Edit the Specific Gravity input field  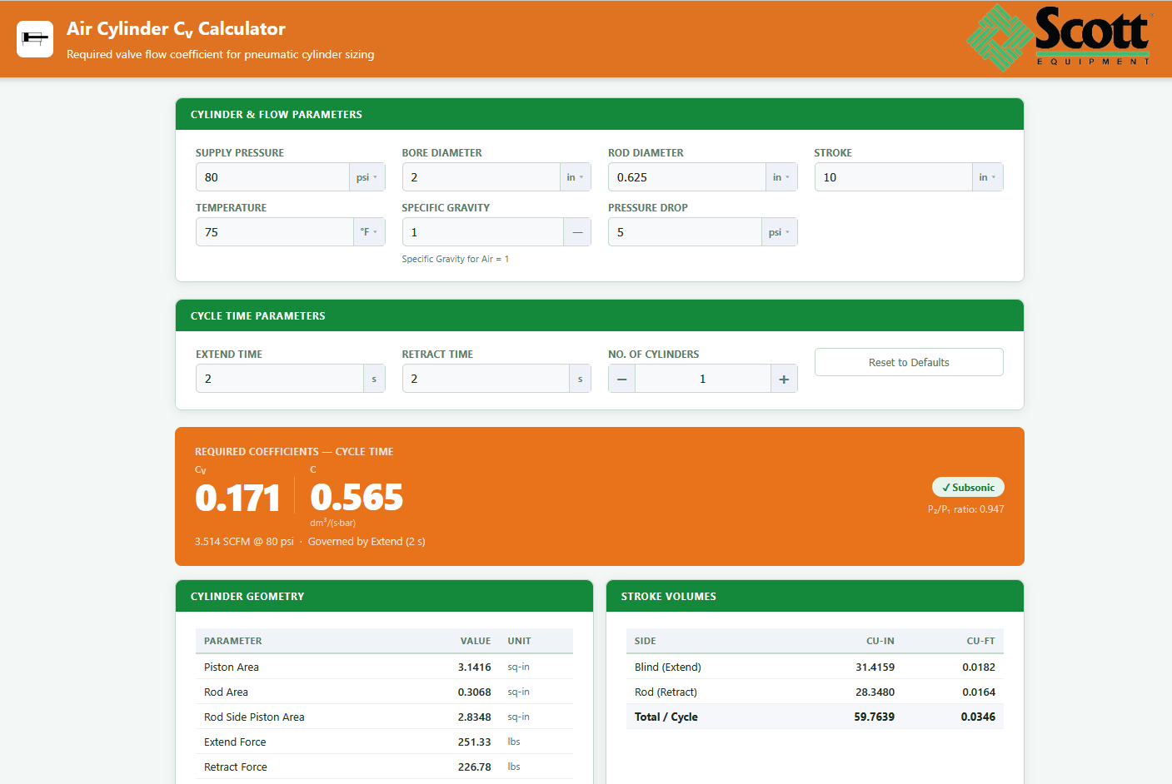pos(483,232)
